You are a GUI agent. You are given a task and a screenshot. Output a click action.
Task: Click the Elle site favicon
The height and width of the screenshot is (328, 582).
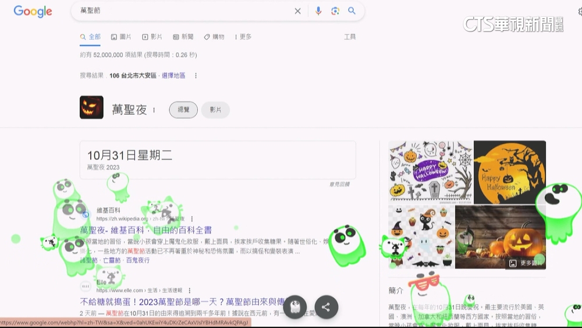(86, 286)
